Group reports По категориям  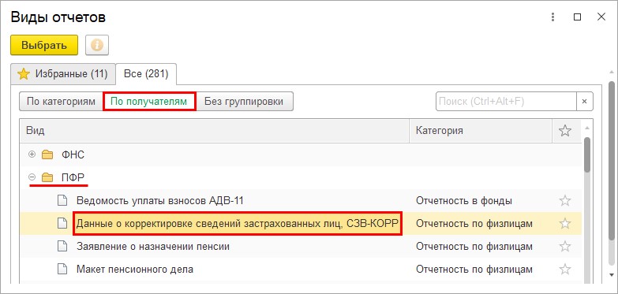click(x=61, y=102)
